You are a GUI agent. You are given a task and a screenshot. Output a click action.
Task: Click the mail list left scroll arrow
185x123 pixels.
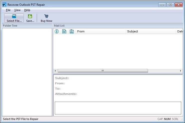pyautogui.click(x=55, y=71)
